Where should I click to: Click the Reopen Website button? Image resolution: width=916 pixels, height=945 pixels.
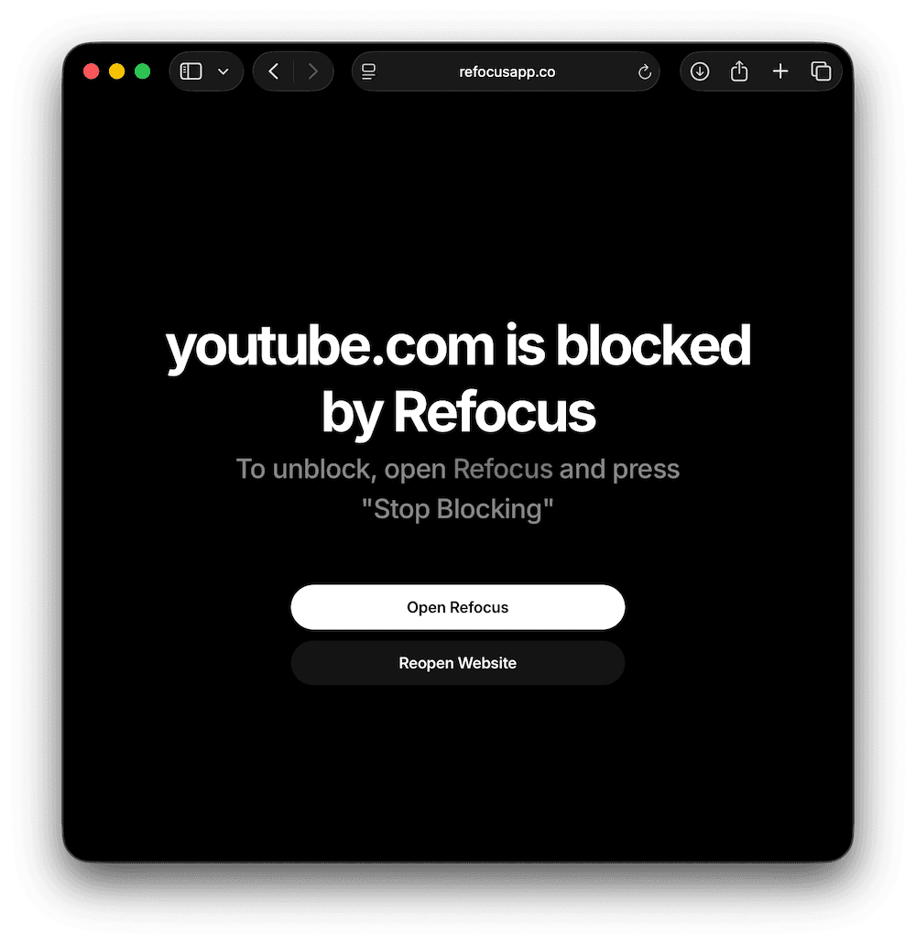[x=458, y=663]
